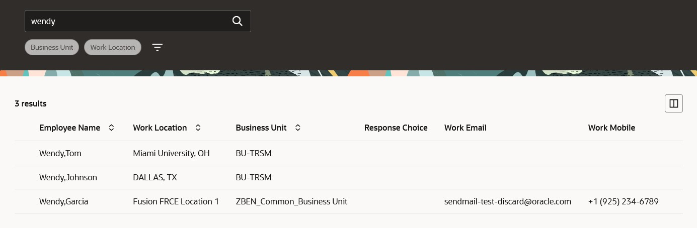Click the ZBEN_Common_Business Unit cell
Screen dimensions: 697x228
click(x=291, y=201)
